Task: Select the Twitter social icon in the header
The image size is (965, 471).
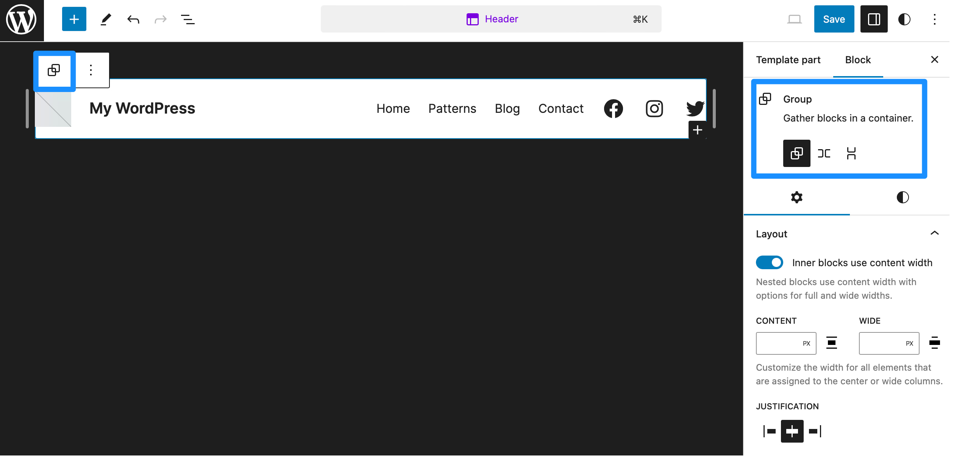Action: pyautogui.click(x=694, y=109)
